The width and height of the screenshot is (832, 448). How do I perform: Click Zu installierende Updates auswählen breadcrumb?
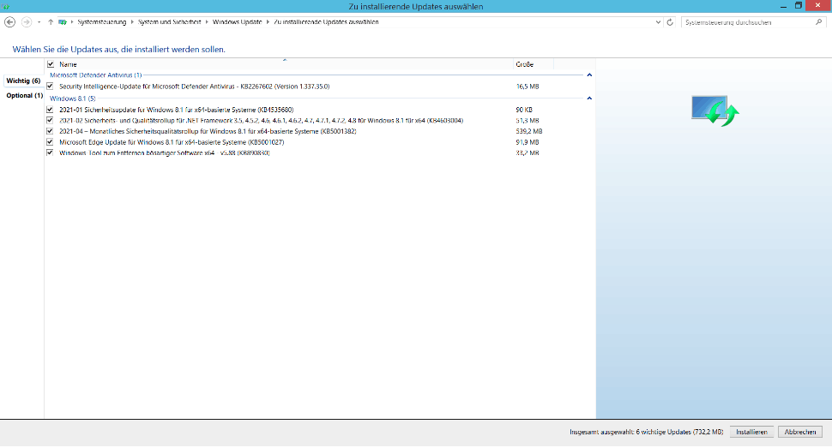[x=326, y=22]
